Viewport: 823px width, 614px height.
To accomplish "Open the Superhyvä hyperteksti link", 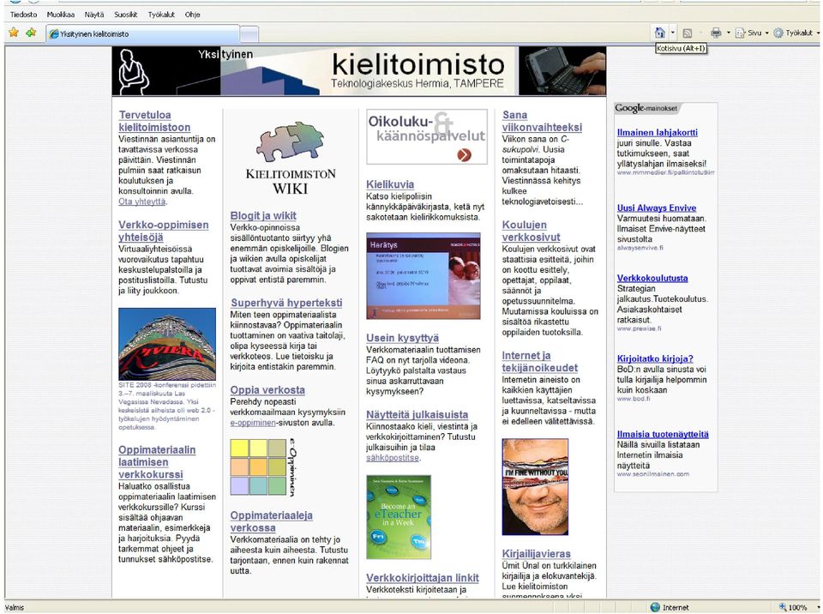I will (286, 303).
